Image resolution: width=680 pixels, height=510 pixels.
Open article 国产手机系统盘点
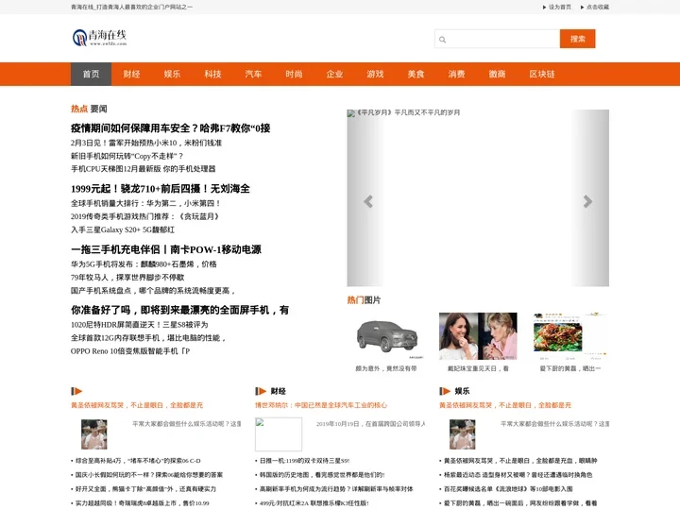pyautogui.click(x=153, y=291)
